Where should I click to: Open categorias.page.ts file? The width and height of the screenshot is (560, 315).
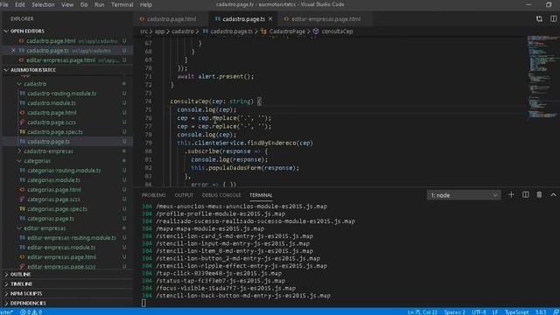(x=51, y=219)
